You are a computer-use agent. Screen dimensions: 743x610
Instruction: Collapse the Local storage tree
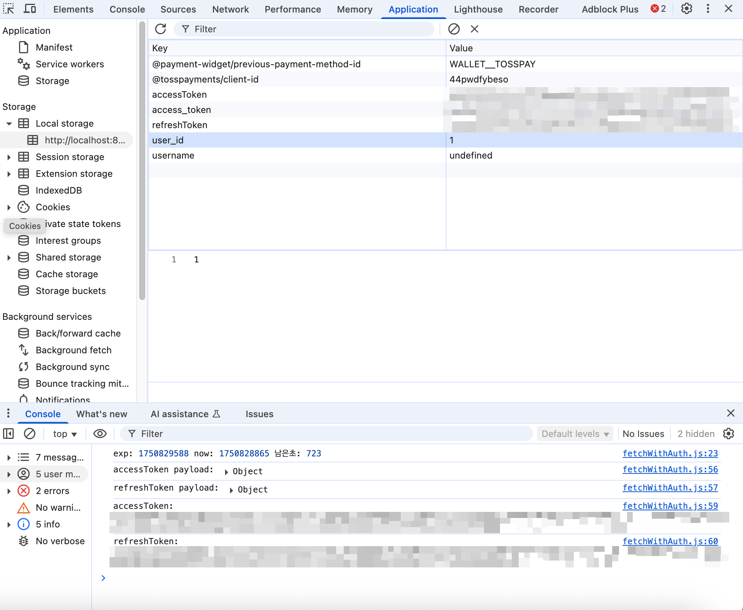9,123
